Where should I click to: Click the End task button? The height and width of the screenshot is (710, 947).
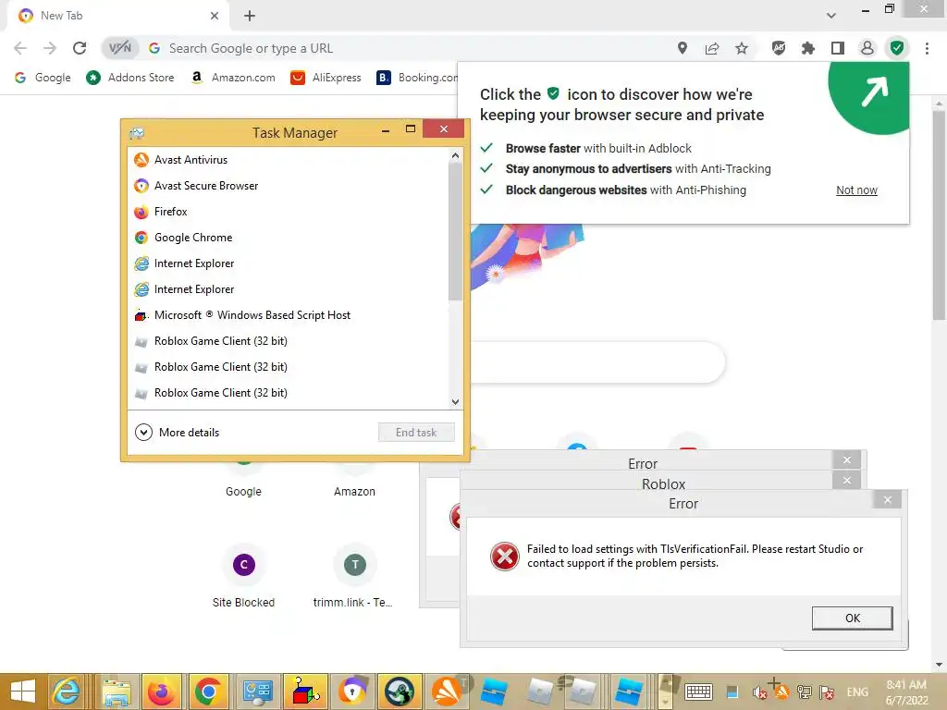click(416, 433)
